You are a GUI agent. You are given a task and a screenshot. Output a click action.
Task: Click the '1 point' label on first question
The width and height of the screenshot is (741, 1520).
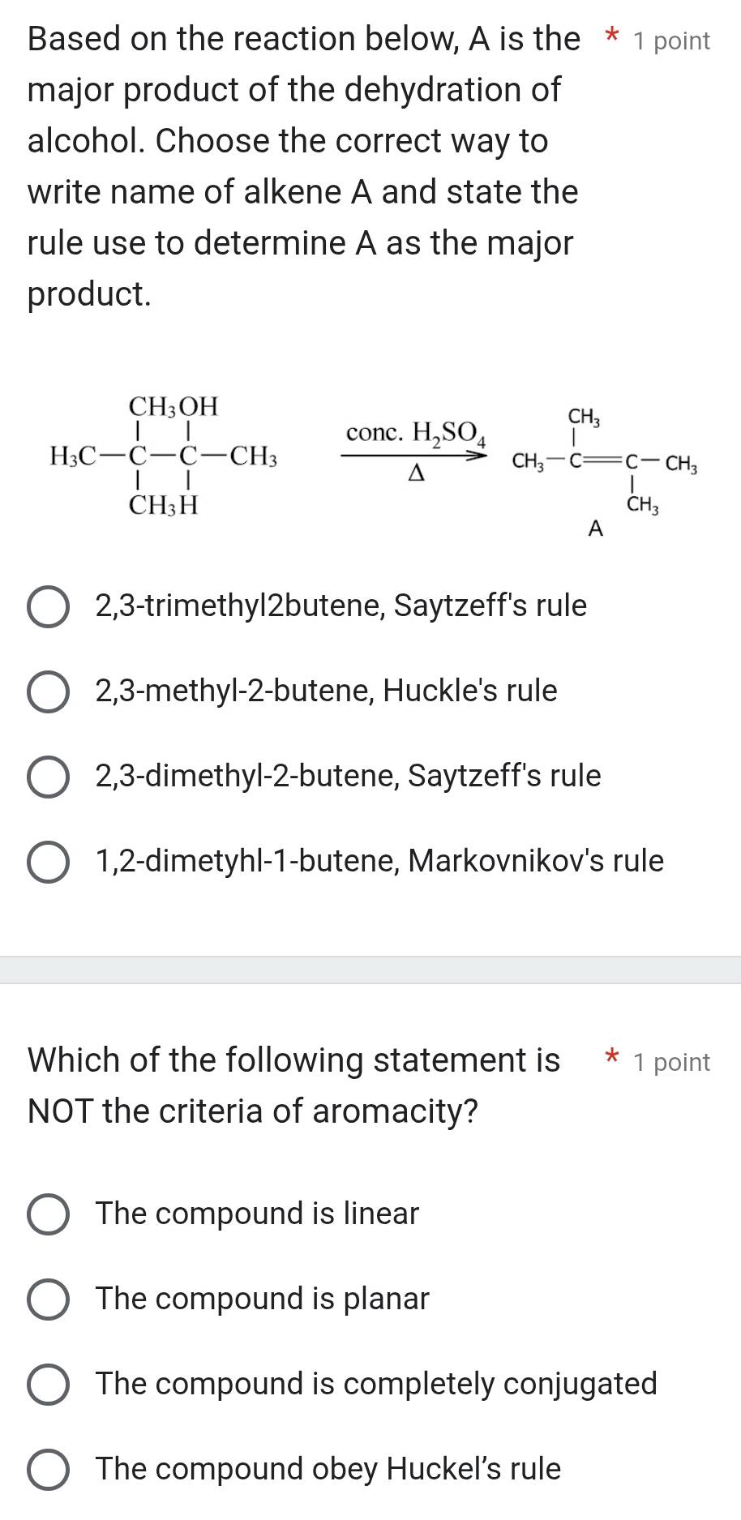(672, 41)
